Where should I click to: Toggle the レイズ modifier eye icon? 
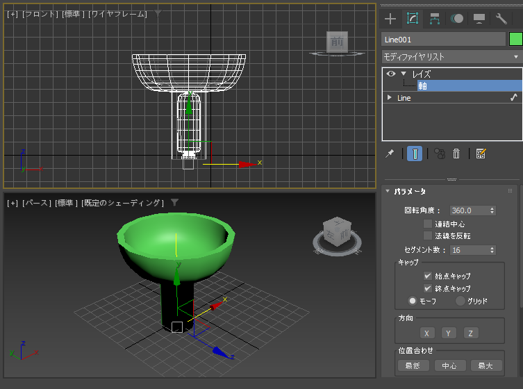tap(391, 74)
